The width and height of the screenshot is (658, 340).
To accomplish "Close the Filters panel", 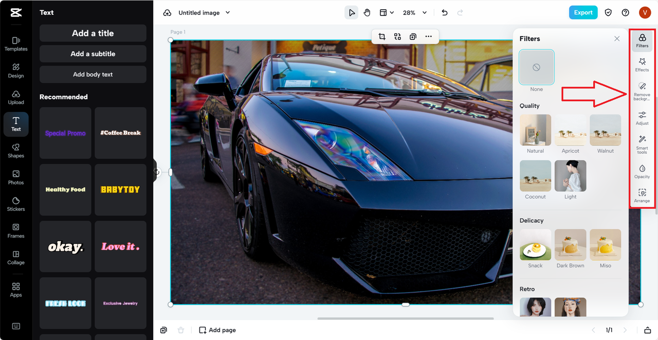I will pyautogui.click(x=617, y=39).
